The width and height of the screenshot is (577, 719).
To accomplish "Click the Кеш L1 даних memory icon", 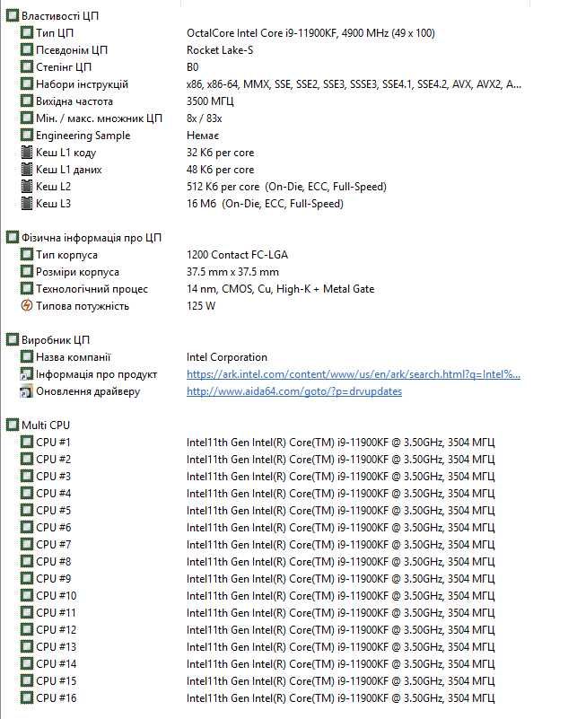I will pos(27,170).
